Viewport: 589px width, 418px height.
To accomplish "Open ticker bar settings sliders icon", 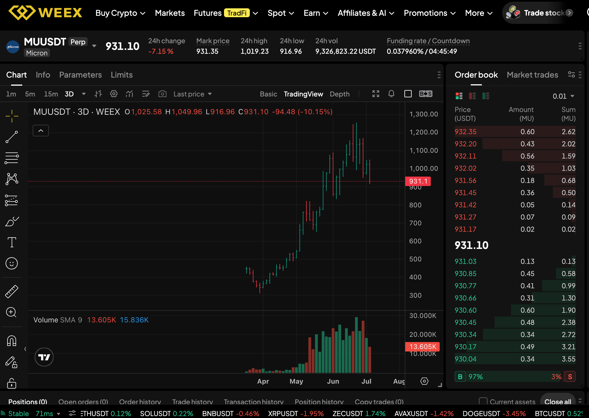I will pos(72,413).
